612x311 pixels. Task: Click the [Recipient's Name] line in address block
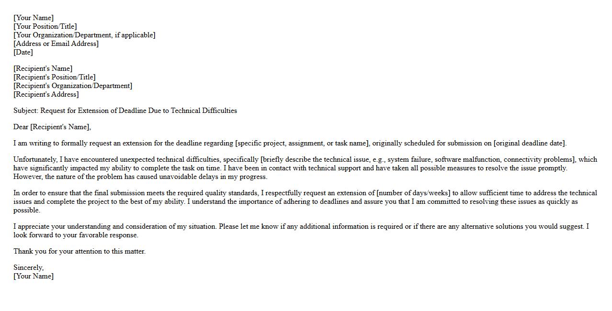tap(43, 68)
